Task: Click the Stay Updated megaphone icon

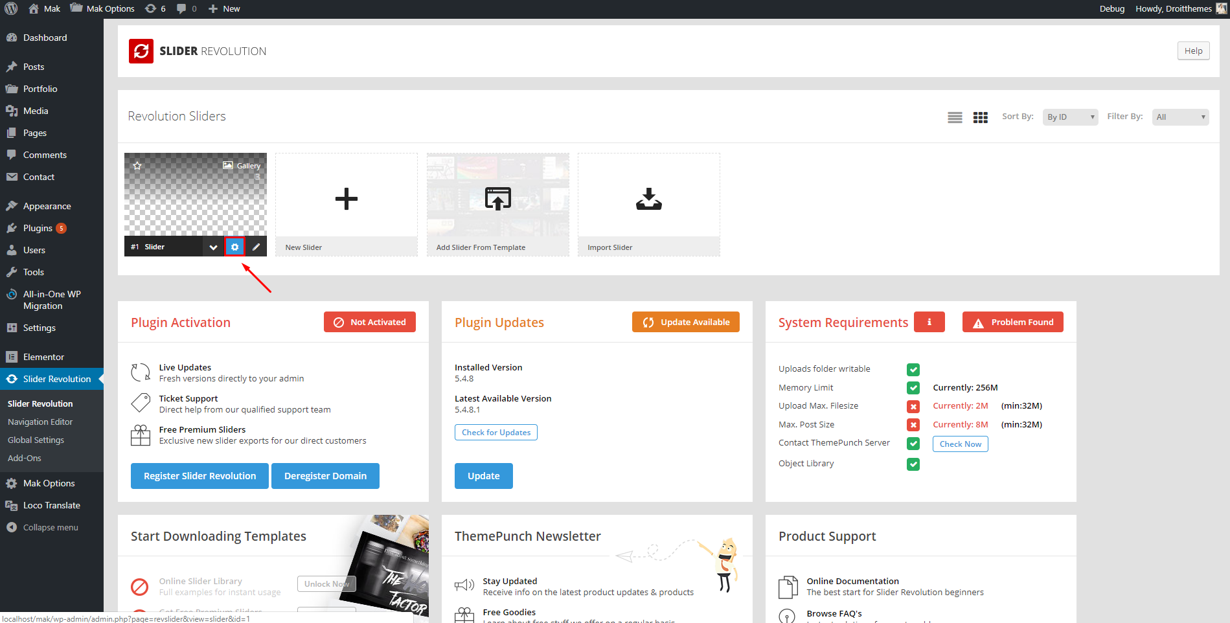Action: pos(464,585)
